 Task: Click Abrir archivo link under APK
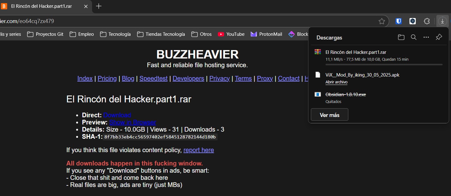click(336, 82)
